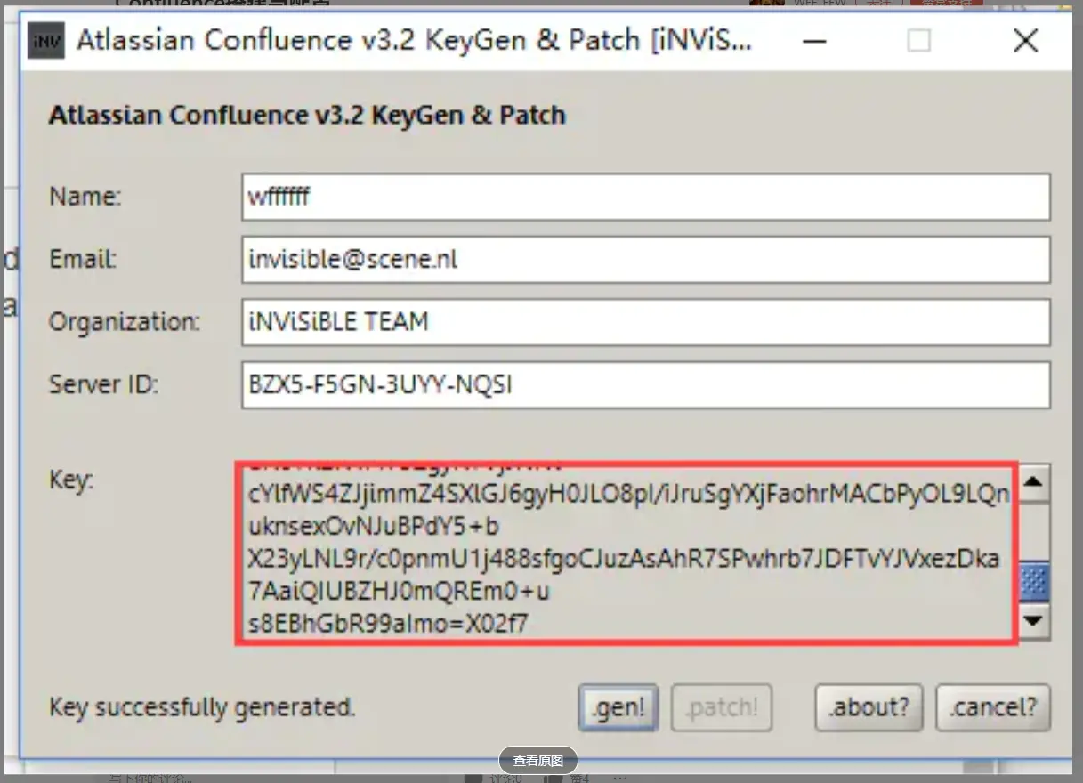Click the iNV application icon in title bar

(46, 41)
